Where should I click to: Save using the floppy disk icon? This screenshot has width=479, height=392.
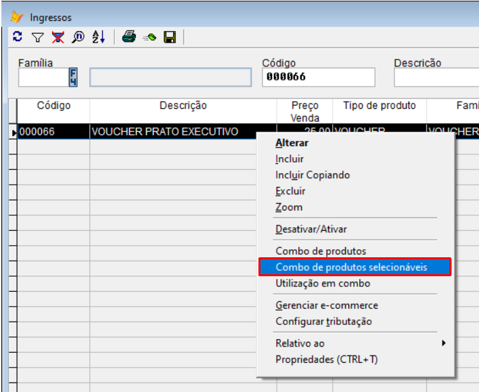[x=170, y=37]
